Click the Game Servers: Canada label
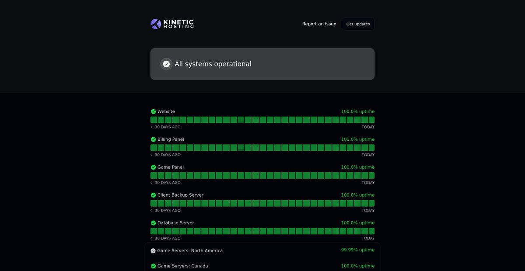 tap(183, 266)
